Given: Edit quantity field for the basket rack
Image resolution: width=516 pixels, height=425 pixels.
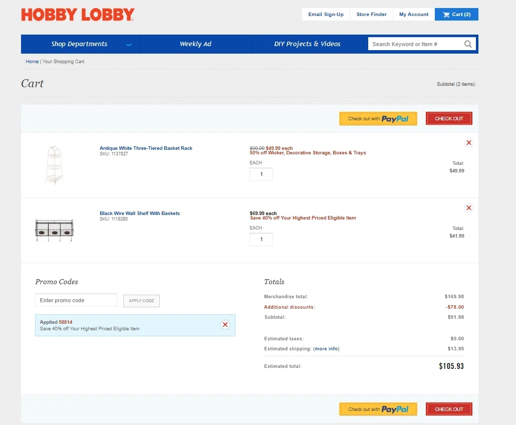Looking at the screenshot, I should [262, 174].
